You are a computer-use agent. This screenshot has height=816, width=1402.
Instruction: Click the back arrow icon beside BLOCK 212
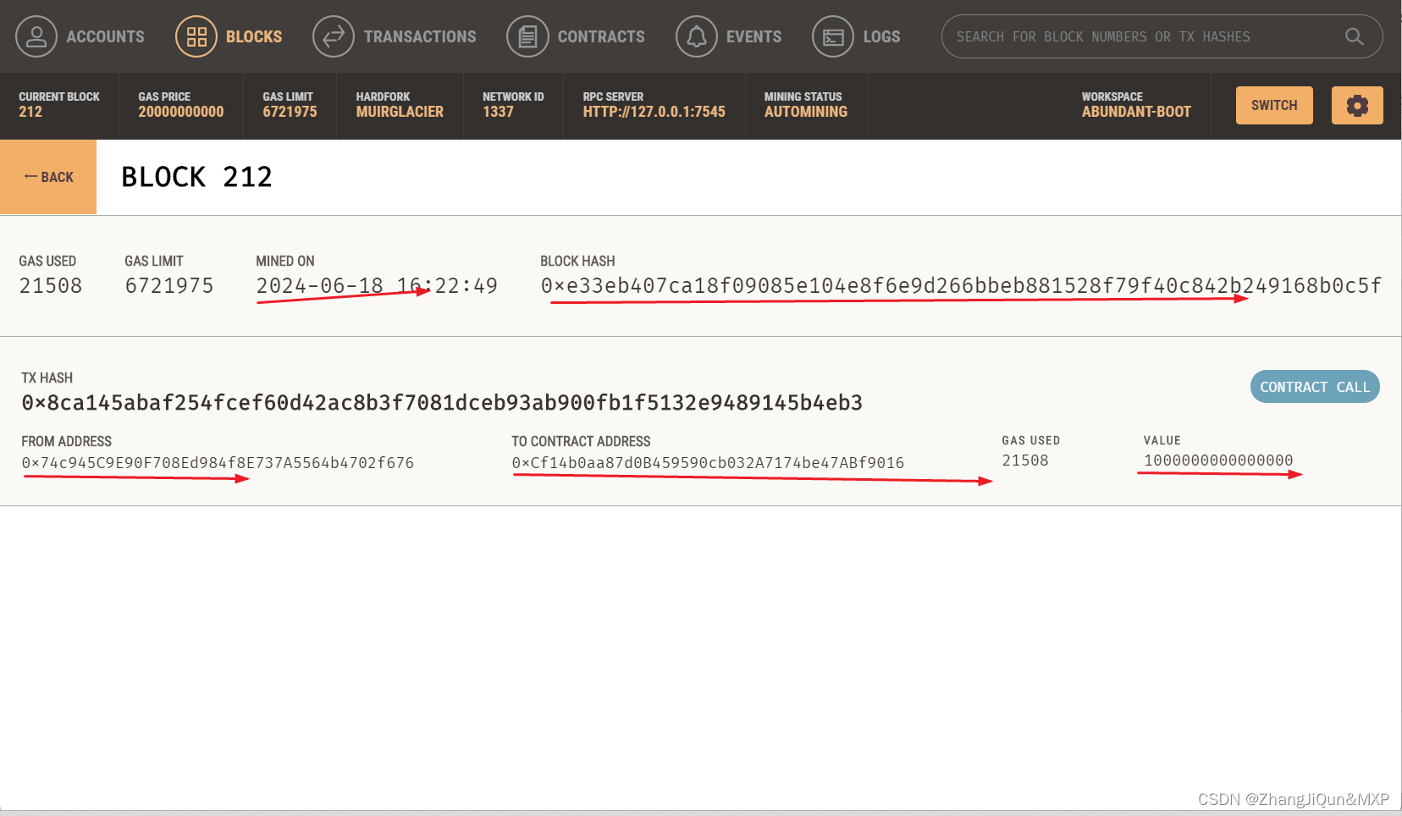click(x=30, y=177)
